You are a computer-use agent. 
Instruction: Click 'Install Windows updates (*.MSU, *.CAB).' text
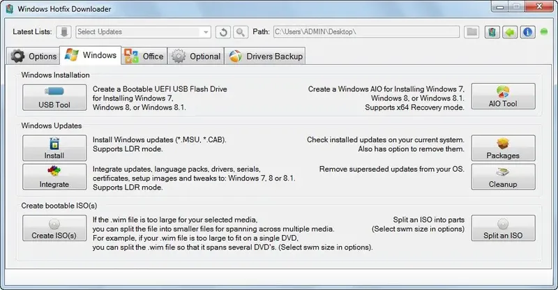[x=160, y=140]
